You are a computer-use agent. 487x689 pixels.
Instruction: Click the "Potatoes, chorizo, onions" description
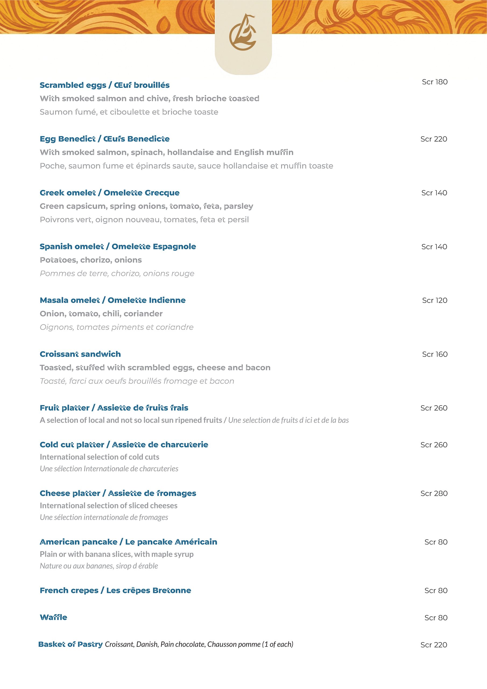(x=91, y=260)
